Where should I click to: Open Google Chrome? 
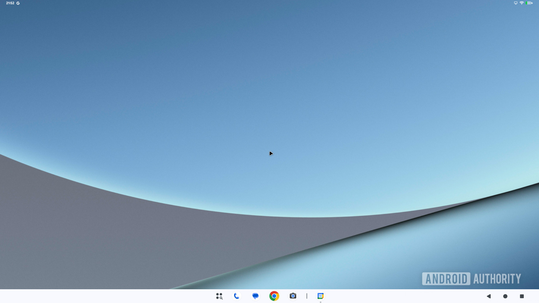pyautogui.click(x=274, y=296)
